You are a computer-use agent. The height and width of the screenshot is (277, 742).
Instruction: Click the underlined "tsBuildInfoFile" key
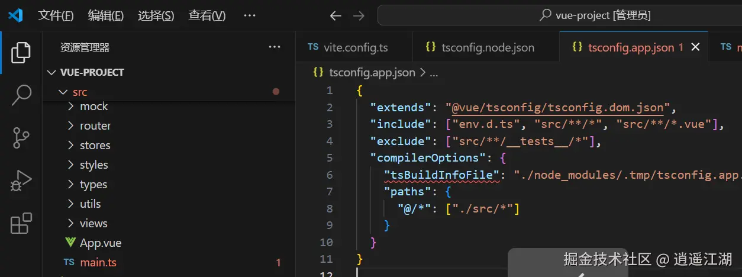coord(443,175)
